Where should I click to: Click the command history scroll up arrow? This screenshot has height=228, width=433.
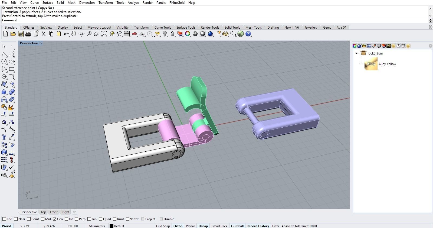430,8
